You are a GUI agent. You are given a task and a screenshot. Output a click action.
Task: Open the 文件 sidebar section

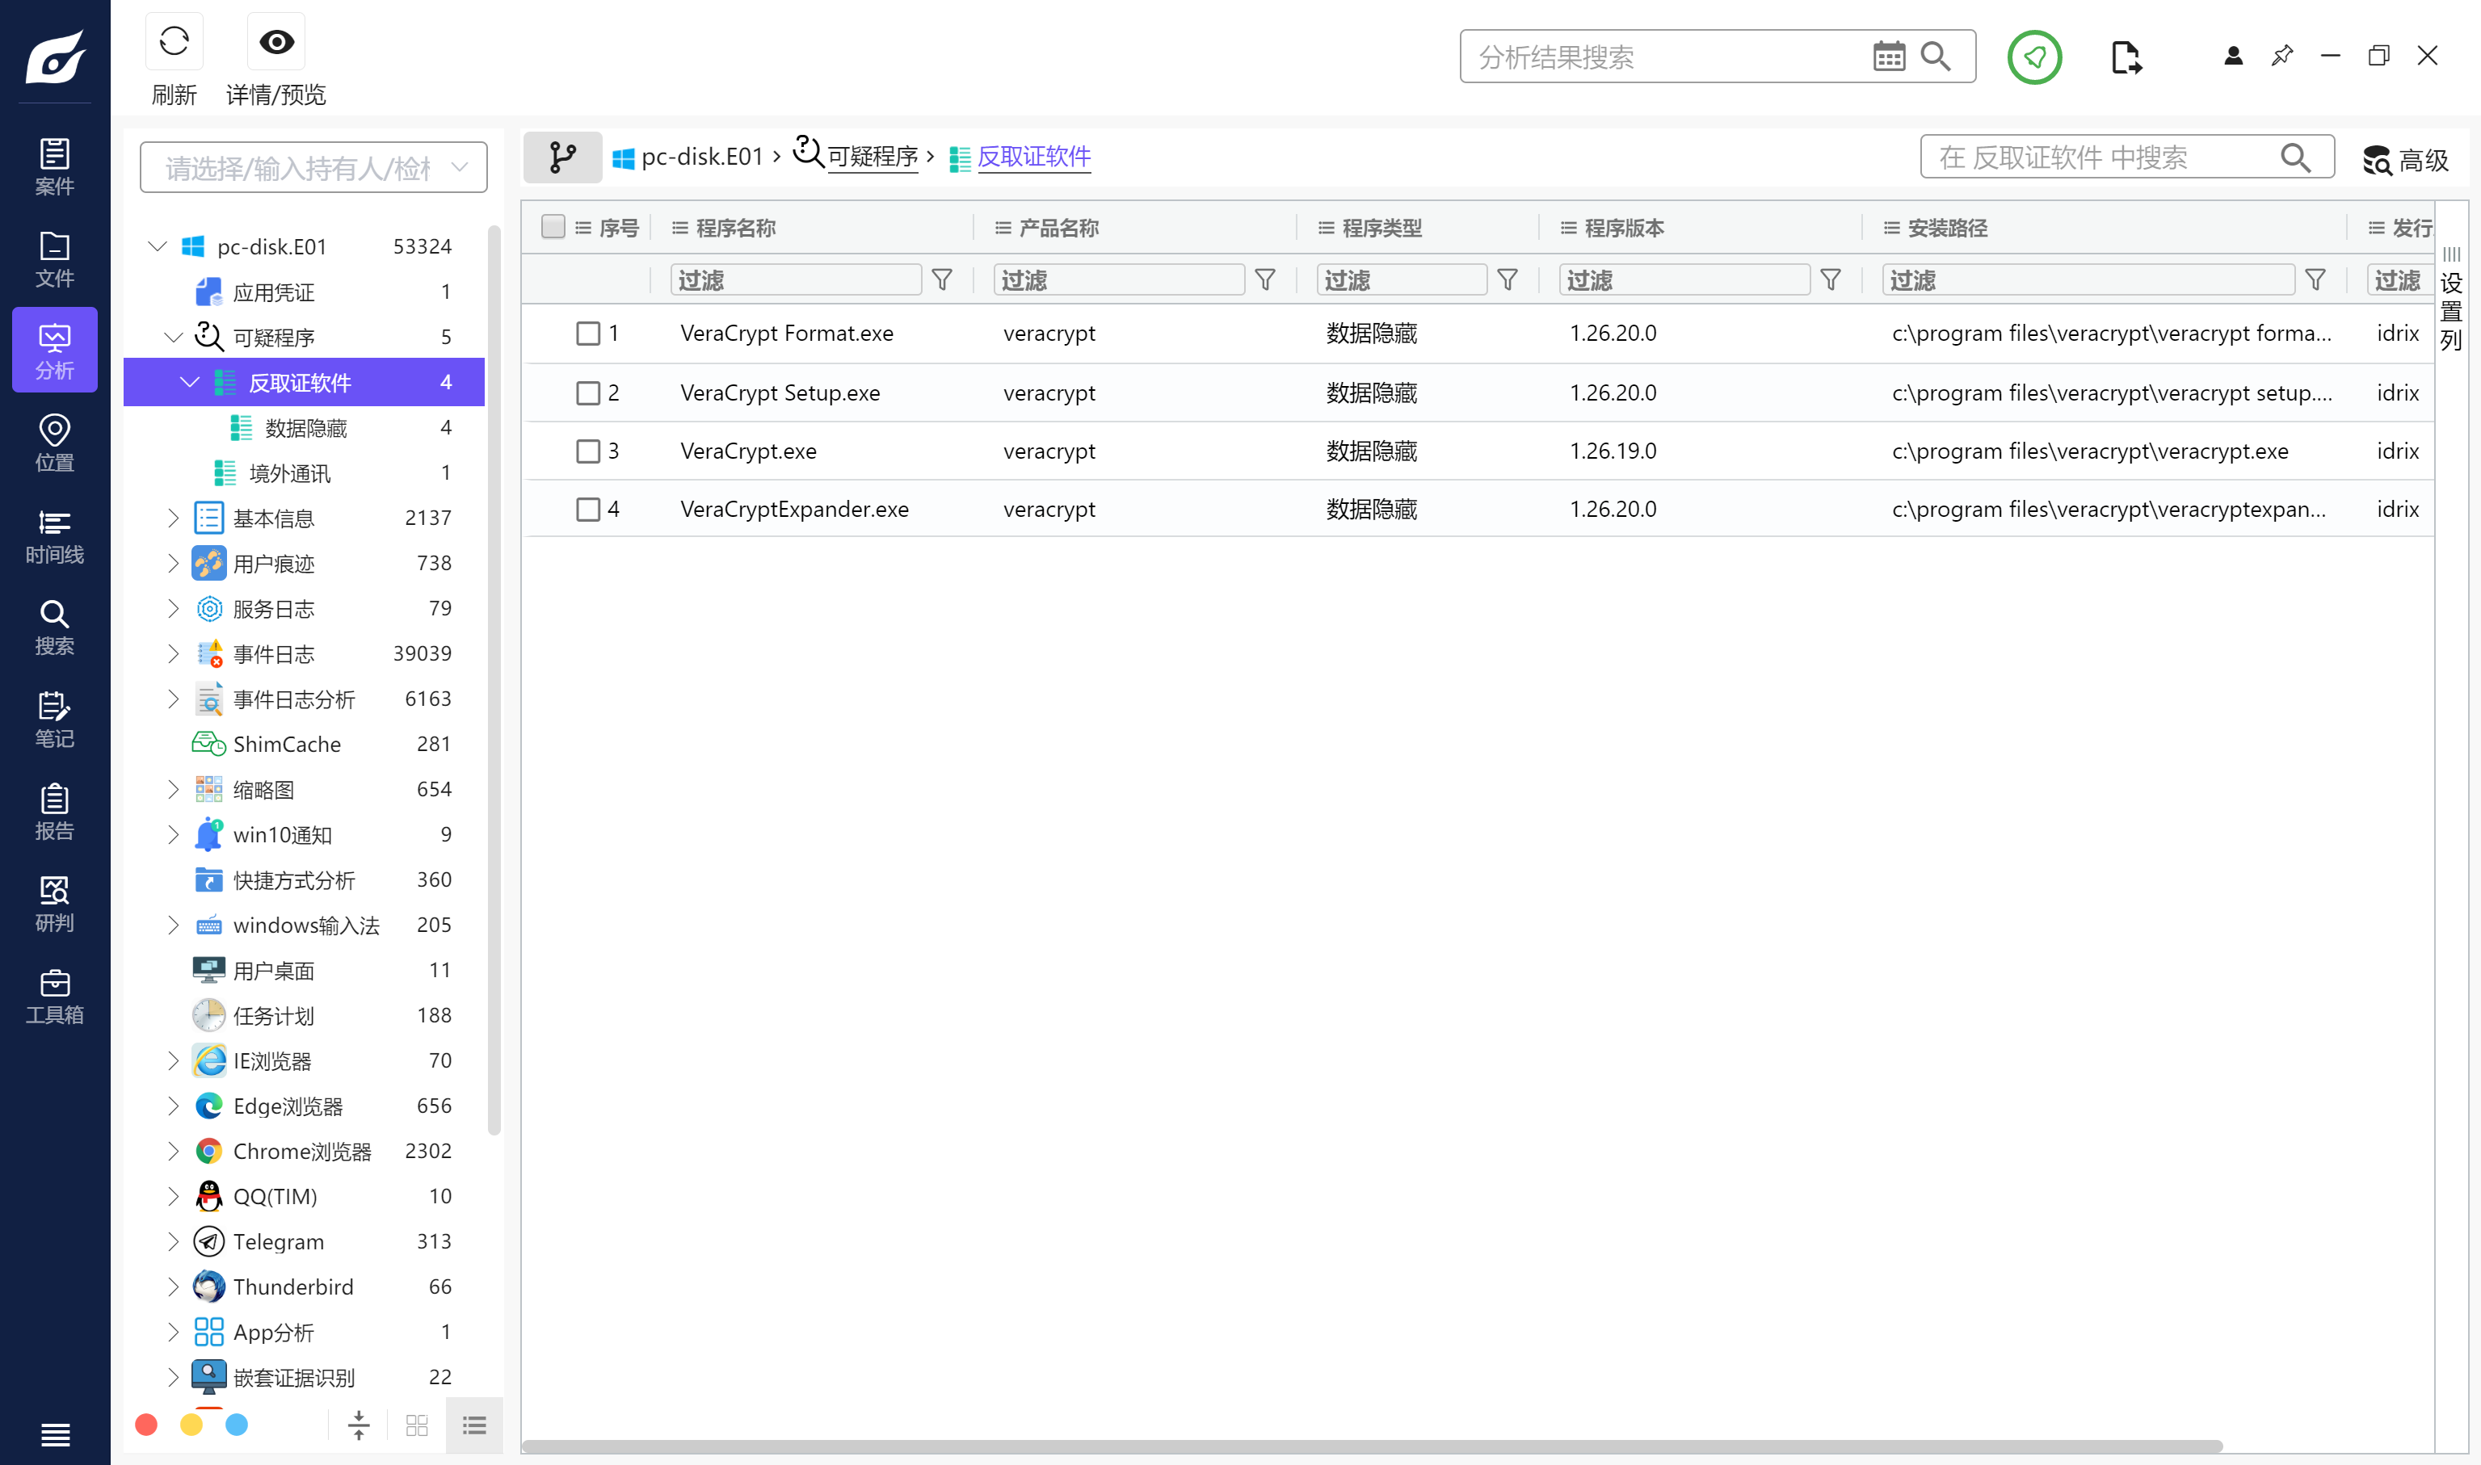click(54, 258)
